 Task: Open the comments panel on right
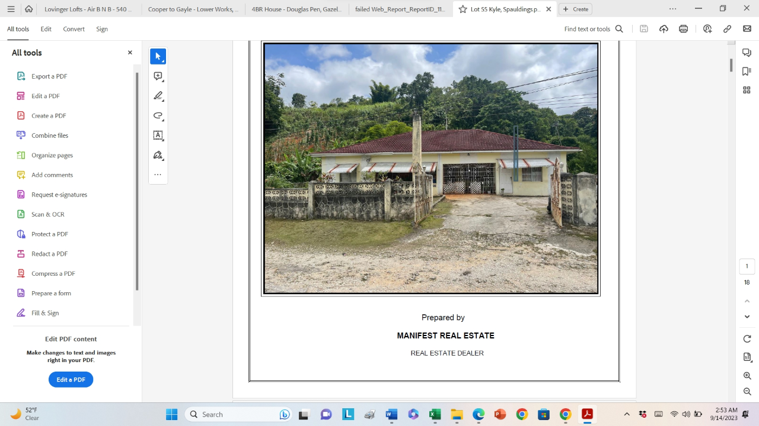click(747, 53)
